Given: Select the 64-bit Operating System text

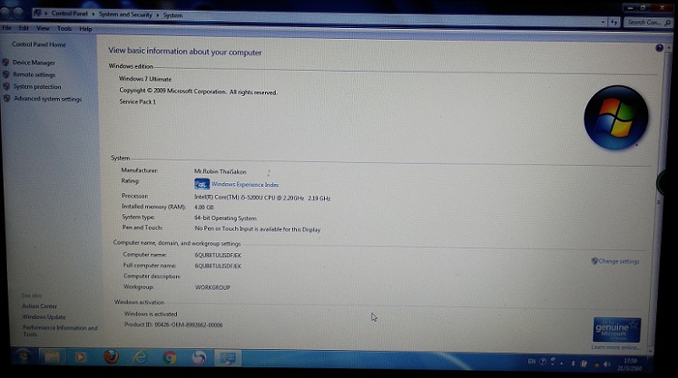Looking at the screenshot, I should click(225, 218).
